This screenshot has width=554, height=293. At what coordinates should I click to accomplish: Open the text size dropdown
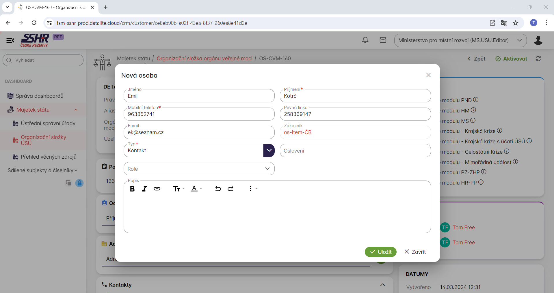click(x=179, y=189)
